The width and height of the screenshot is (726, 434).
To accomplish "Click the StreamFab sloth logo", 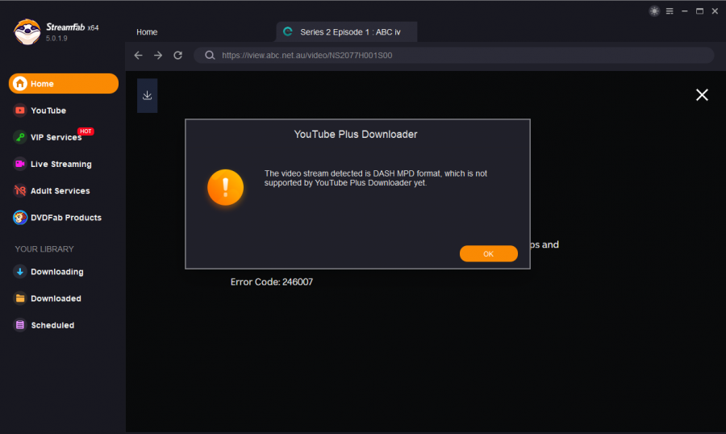I will click(27, 31).
